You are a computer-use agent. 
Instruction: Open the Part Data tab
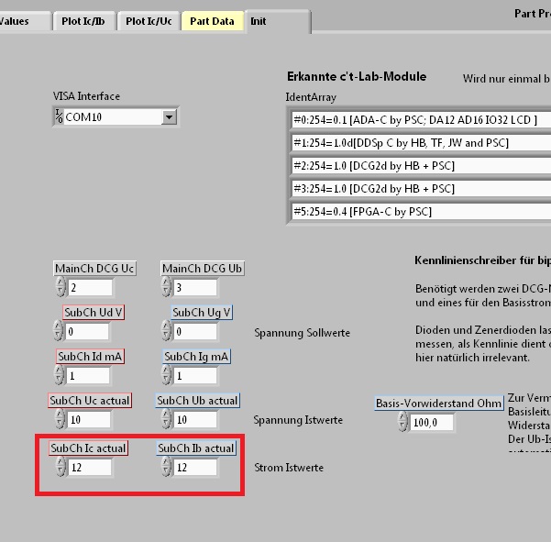(212, 21)
